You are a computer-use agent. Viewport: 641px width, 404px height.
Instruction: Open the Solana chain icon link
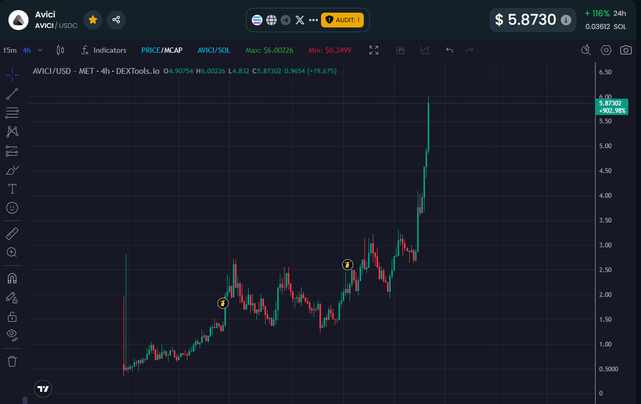257,20
